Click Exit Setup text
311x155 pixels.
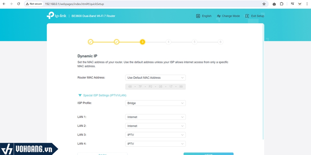click(258, 16)
